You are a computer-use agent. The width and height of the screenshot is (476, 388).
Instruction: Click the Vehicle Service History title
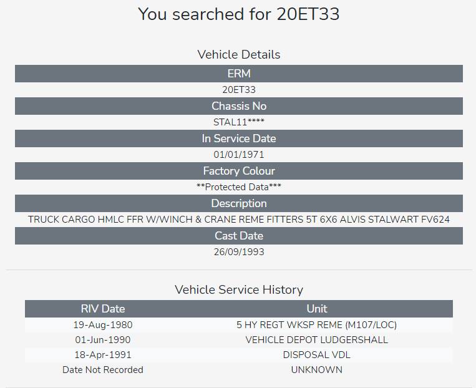click(238, 289)
